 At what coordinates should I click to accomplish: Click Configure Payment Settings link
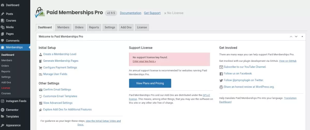[60, 68]
